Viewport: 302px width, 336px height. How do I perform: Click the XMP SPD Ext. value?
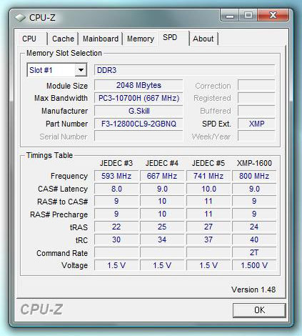point(256,124)
